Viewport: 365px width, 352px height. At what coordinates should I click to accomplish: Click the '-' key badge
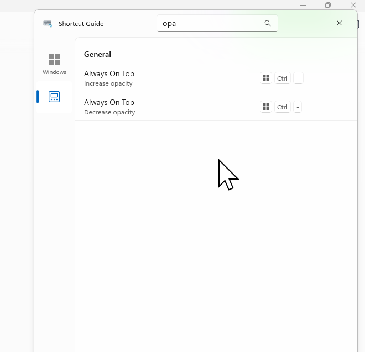click(298, 107)
